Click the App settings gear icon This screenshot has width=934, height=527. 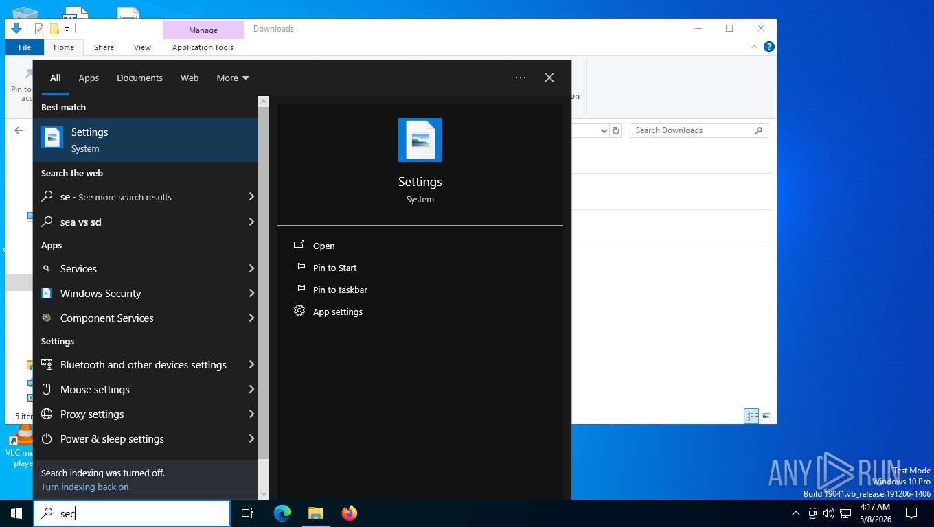299,311
